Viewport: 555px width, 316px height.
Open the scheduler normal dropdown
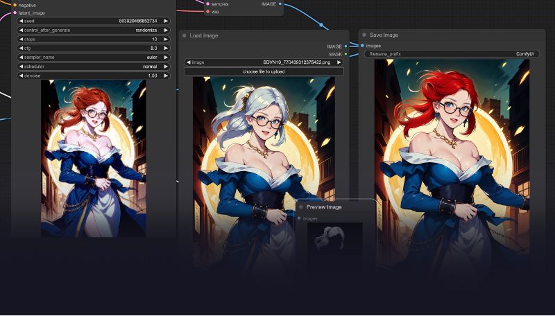click(94, 67)
